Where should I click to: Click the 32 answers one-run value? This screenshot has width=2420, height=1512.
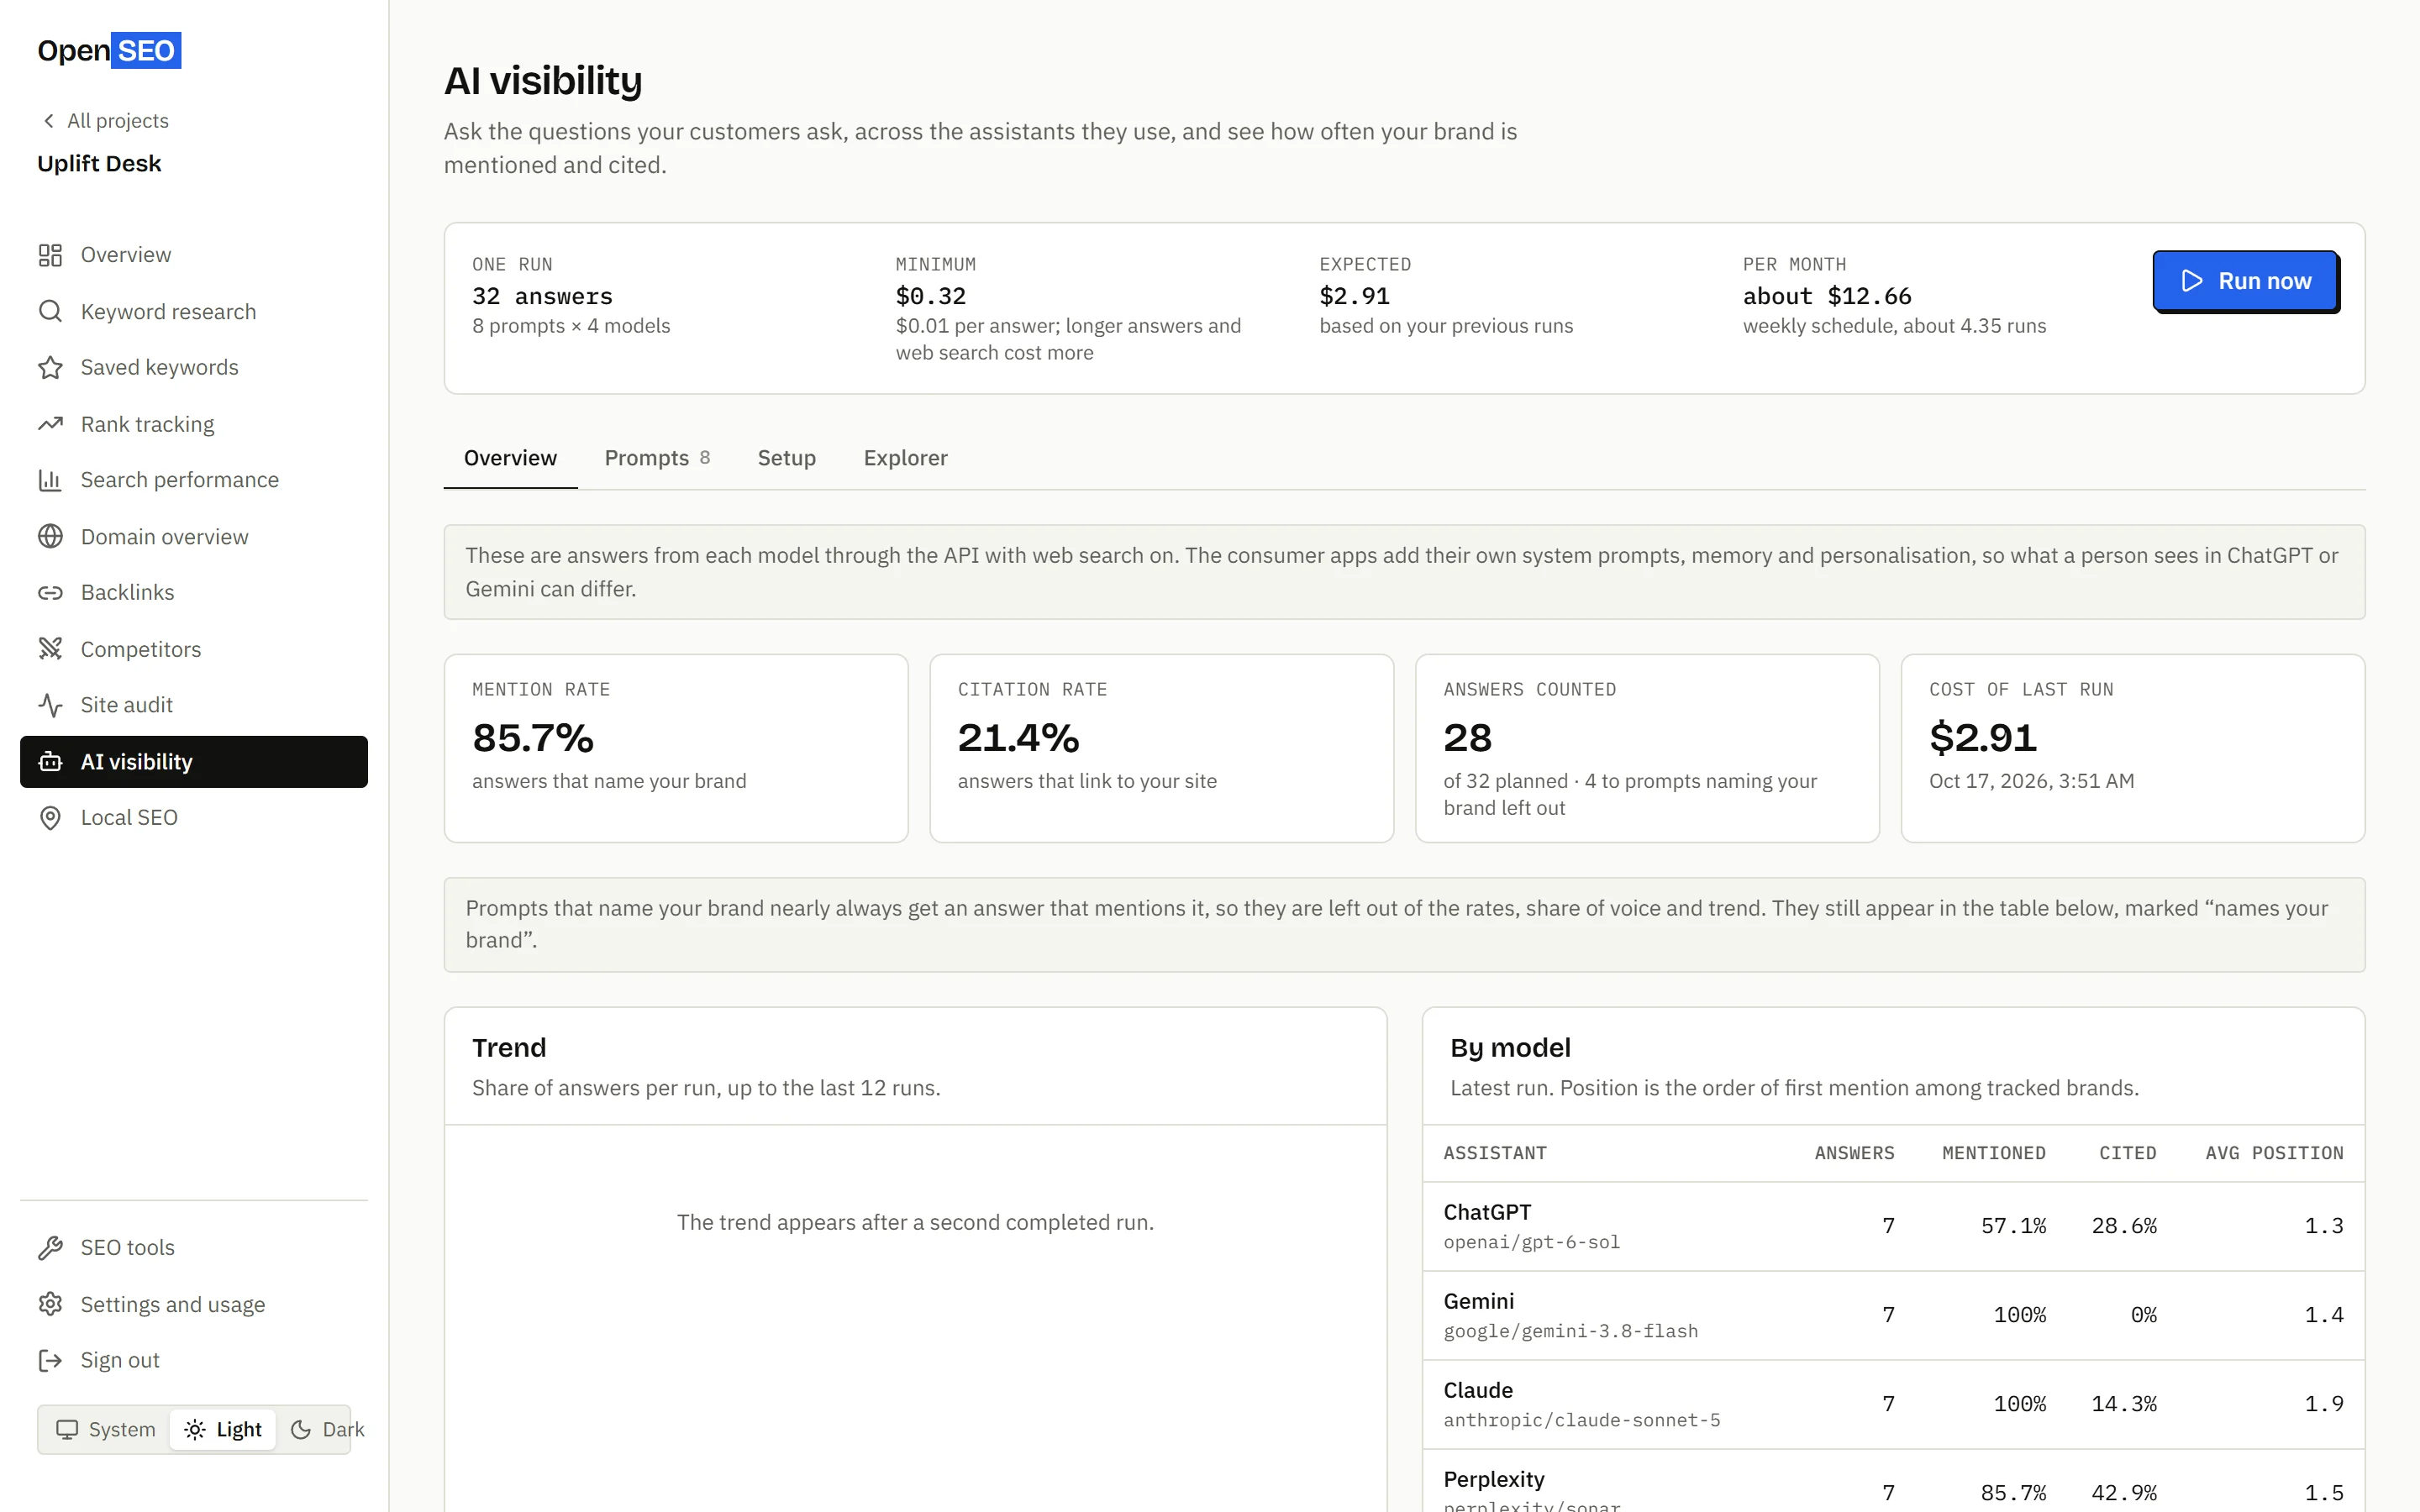(x=542, y=296)
